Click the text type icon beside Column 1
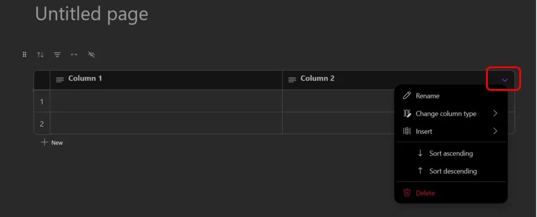Viewport: 537px width, 217px height. tap(60, 80)
